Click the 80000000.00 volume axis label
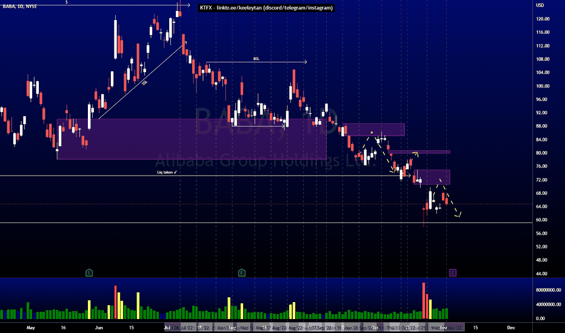 click(x=549, y=290)
